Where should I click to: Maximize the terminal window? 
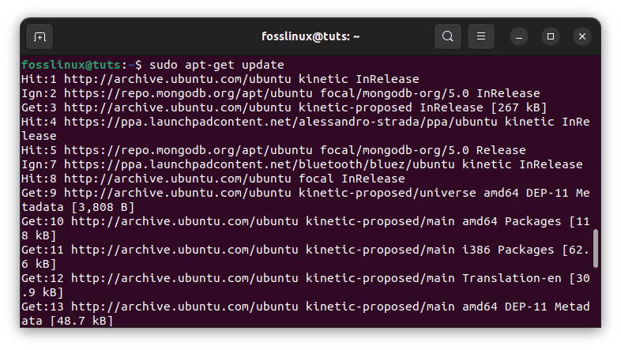551,36
